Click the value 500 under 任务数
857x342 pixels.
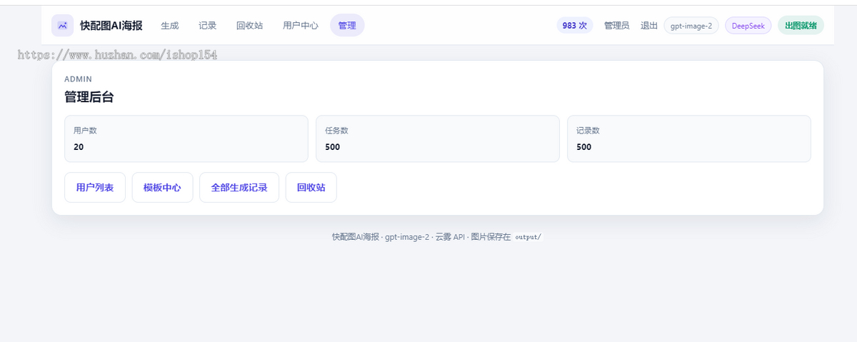[333, 147]
